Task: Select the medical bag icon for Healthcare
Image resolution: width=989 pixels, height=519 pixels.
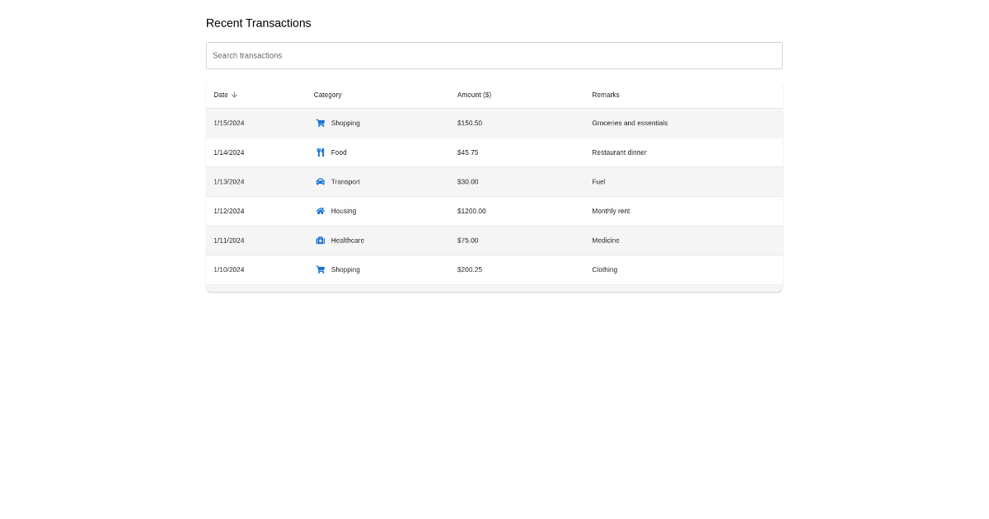Action: (321, 240)
